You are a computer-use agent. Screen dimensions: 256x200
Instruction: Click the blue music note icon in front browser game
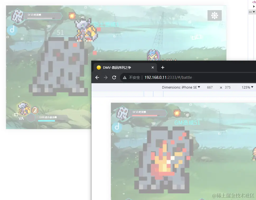pos(117,127)
